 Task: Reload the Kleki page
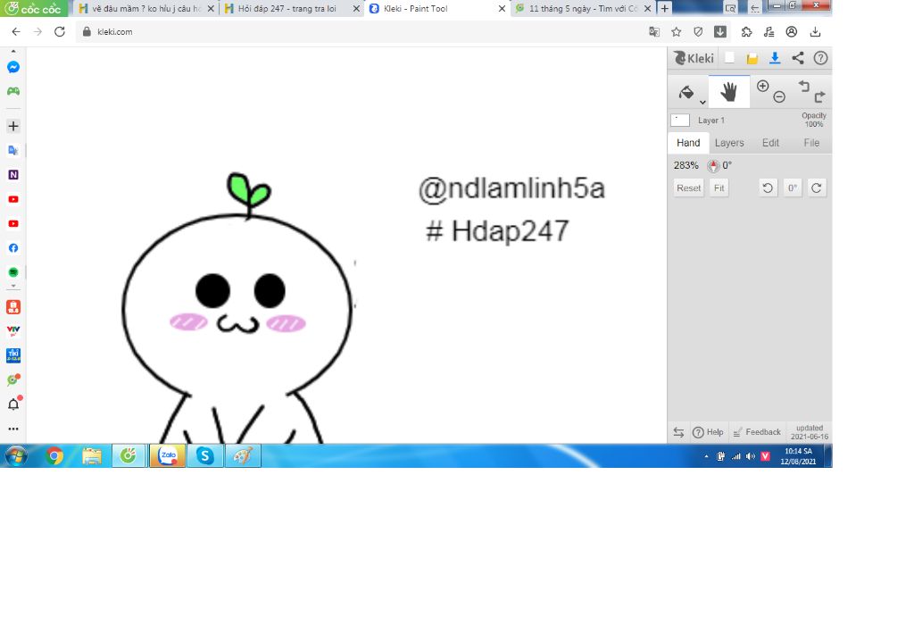[x=60, y=31]
